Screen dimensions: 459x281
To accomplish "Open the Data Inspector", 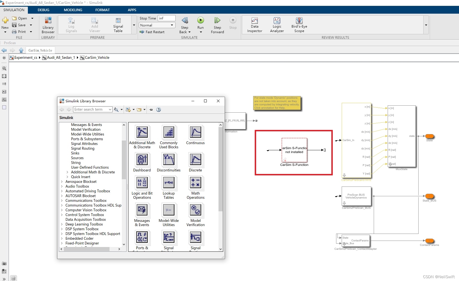I will pyautogui.click(x=255, y=25).
